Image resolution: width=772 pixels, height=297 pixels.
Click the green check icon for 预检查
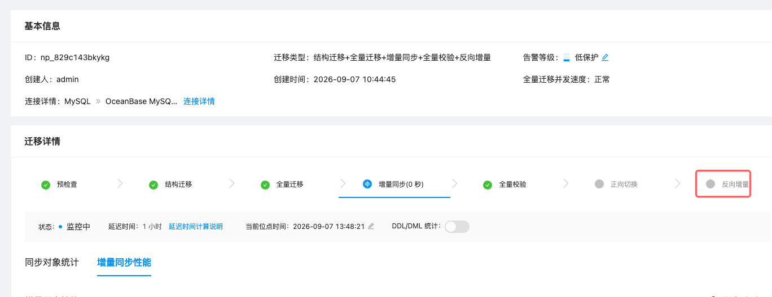point(46,184)
